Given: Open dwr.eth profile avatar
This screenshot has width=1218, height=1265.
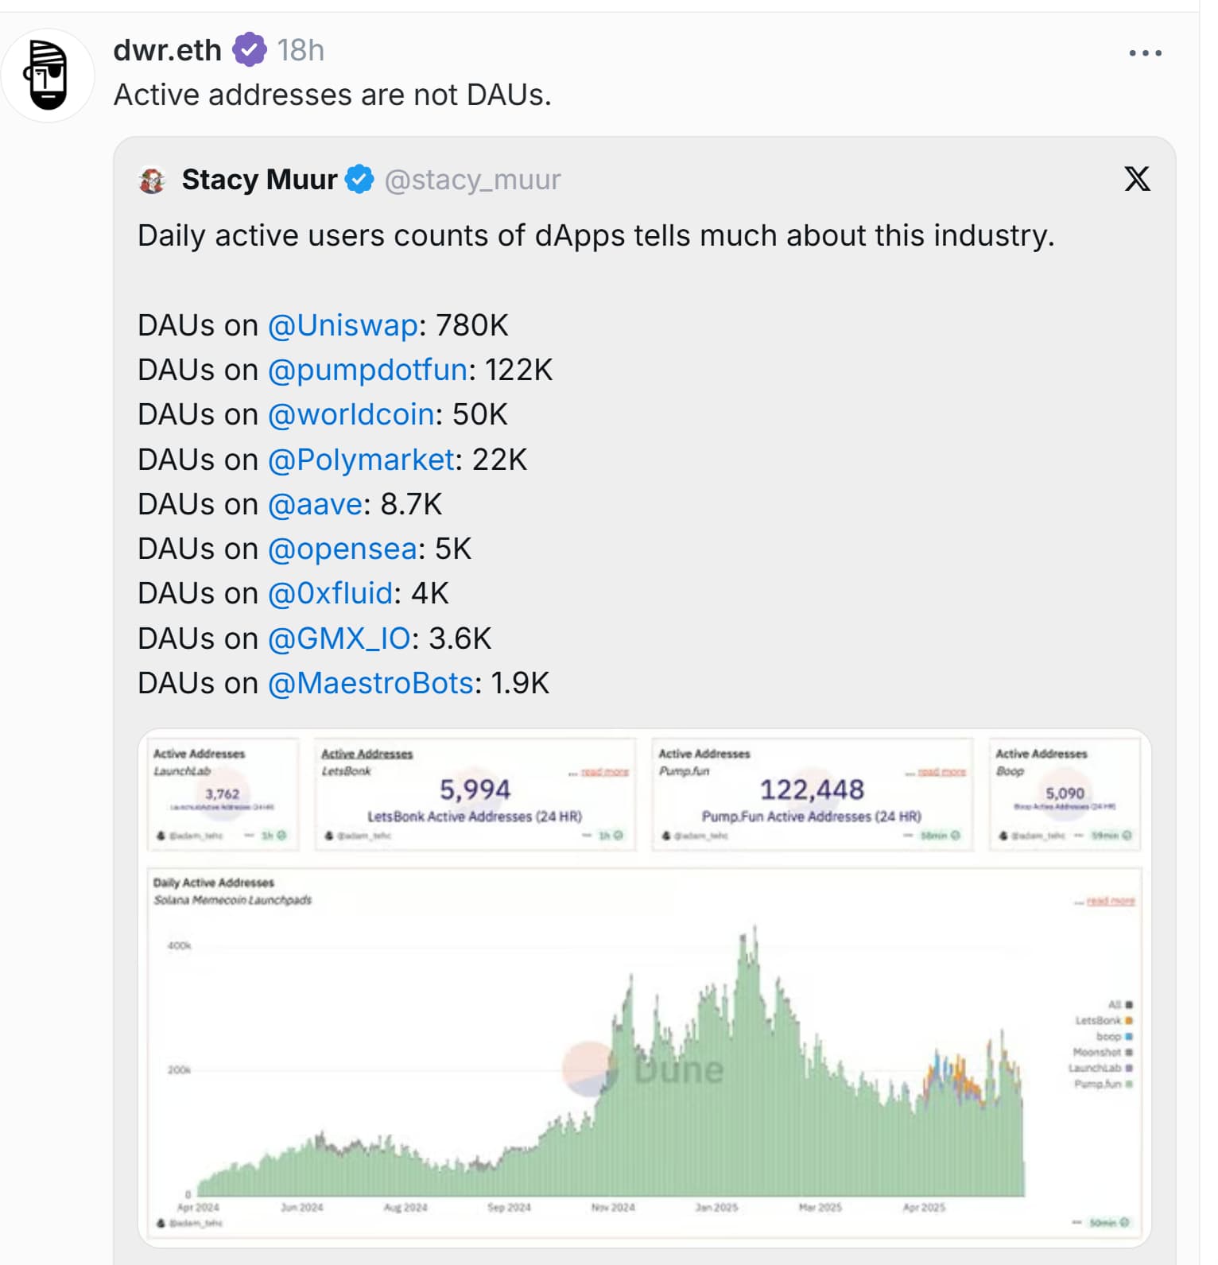Looking at the screenshot, I should tap(48, 76).
